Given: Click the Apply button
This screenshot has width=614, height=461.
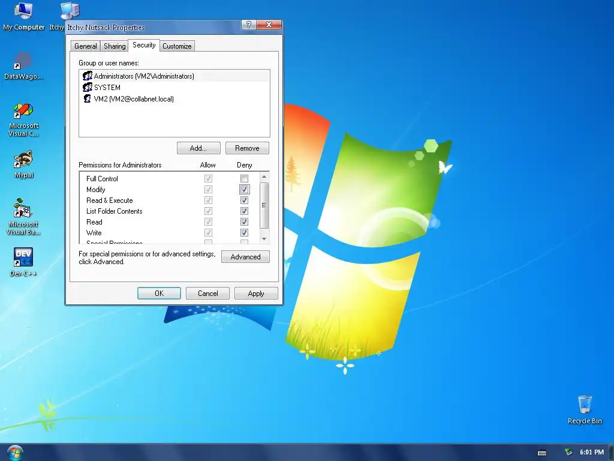Looking at the screenshot, I should tap(256, 293).
